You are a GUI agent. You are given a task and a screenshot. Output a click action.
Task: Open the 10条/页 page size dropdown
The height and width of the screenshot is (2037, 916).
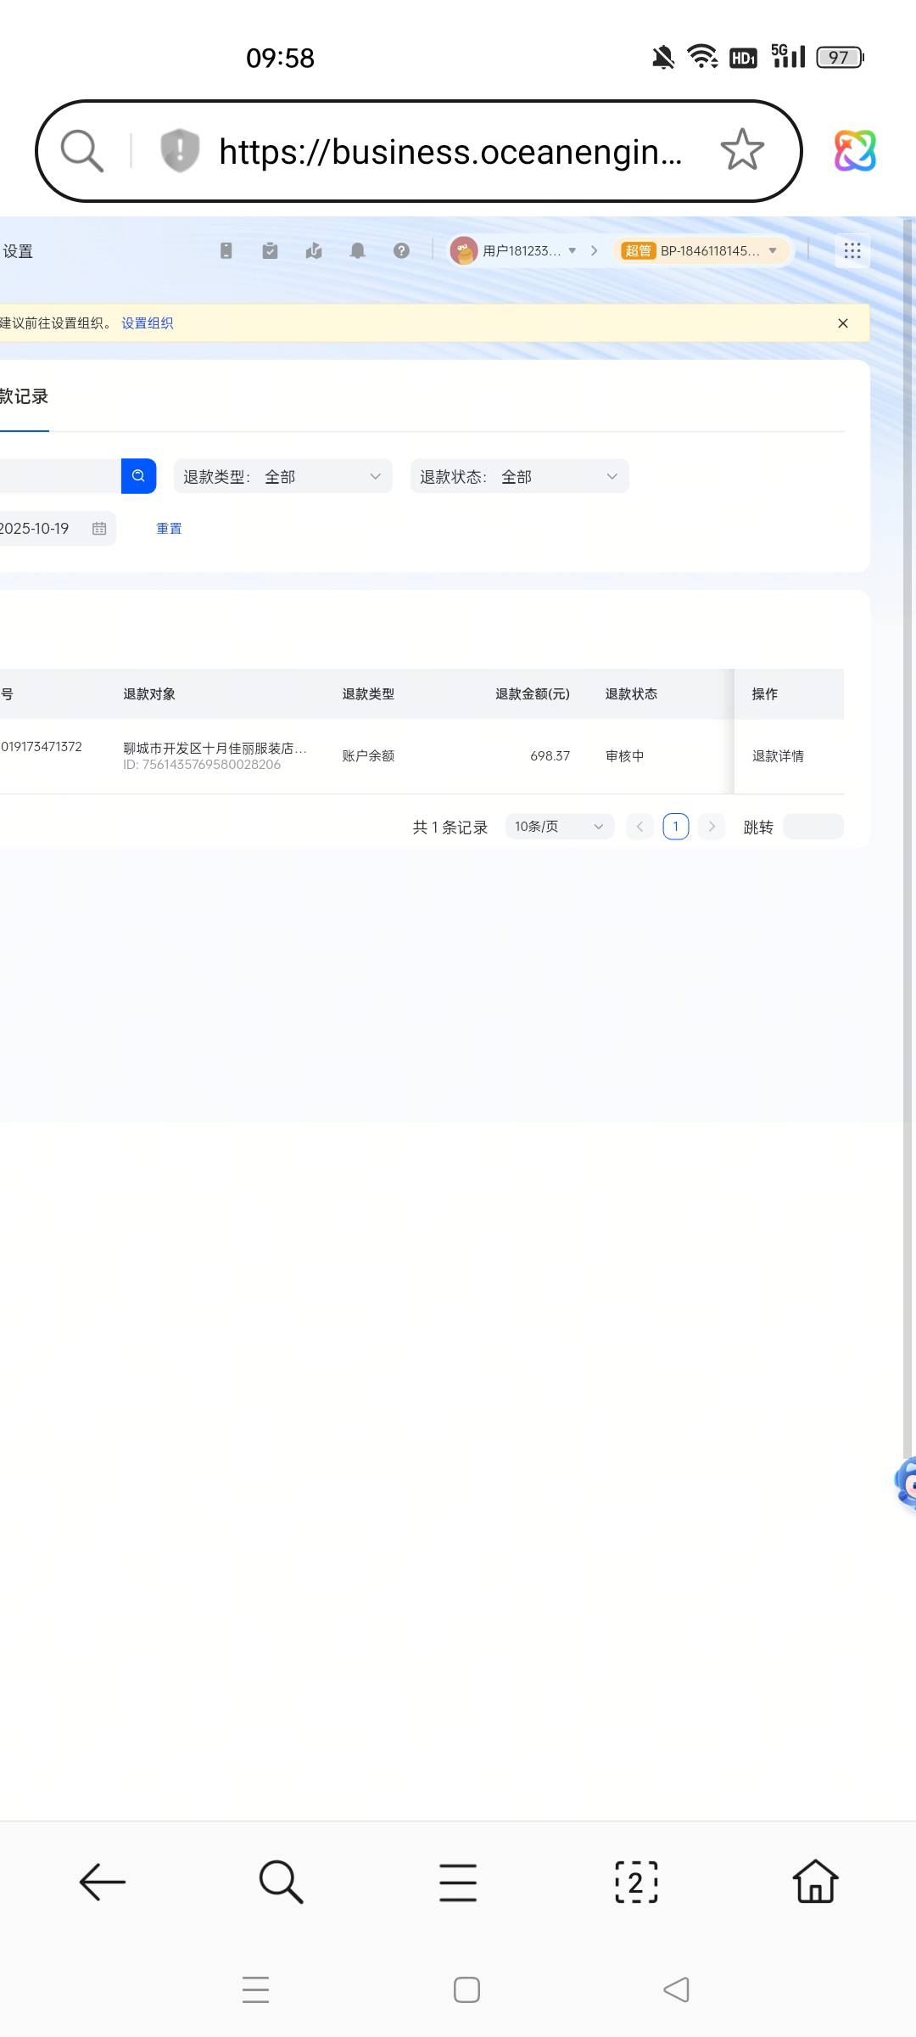(x=559, y=827)
